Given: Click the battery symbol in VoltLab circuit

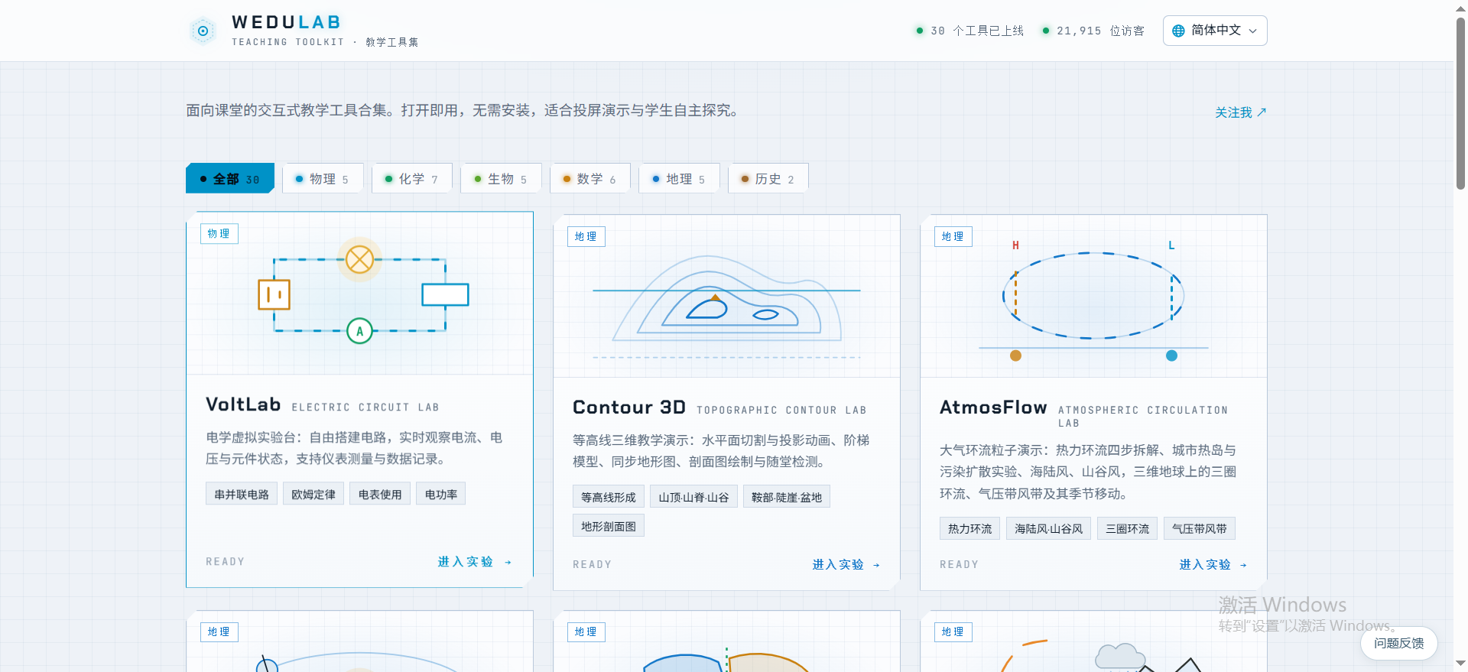Looking at the screenshot, I should coord(274,294).
